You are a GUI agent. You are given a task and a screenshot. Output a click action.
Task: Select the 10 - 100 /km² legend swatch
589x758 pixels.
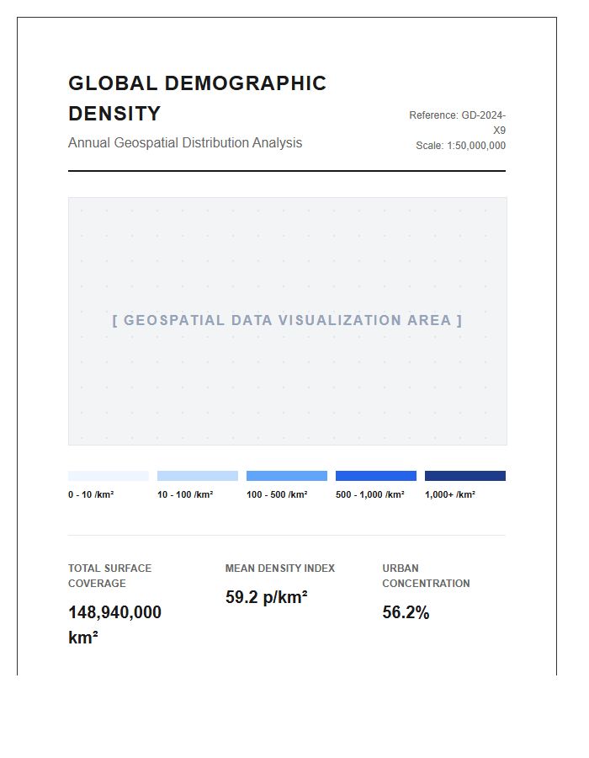(198, 476)
